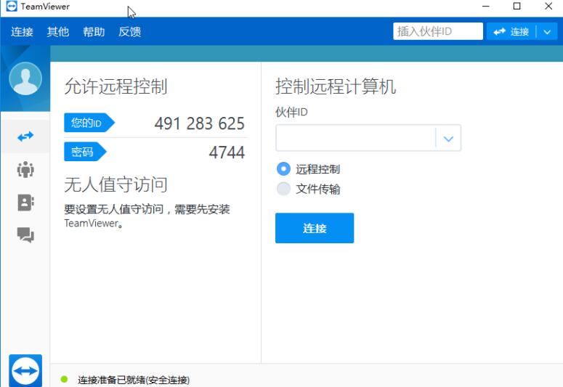Image resolution: width=563 pixels, height=387 pixels.
Task: Click the ID number 491 283 625
Action: [x=200, y=123]
